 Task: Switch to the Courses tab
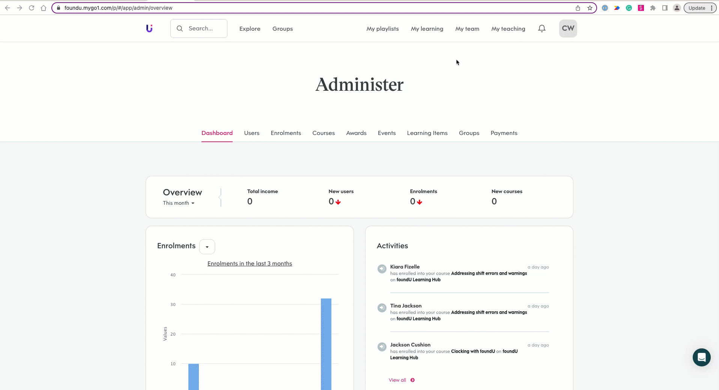323,133
